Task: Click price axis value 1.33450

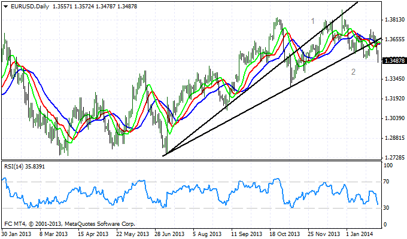Action: pos(395,79)
